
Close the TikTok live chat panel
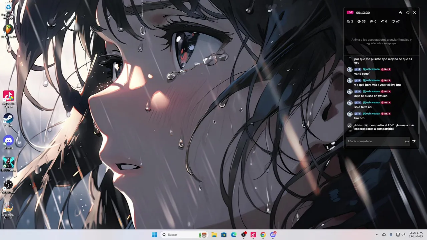414,13
